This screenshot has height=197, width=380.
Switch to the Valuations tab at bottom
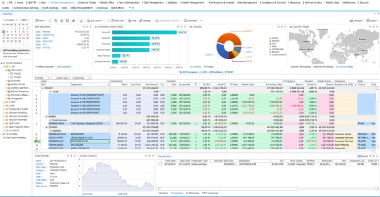pos(163,193)
